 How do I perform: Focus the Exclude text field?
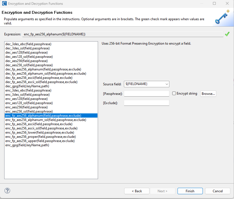146,103
